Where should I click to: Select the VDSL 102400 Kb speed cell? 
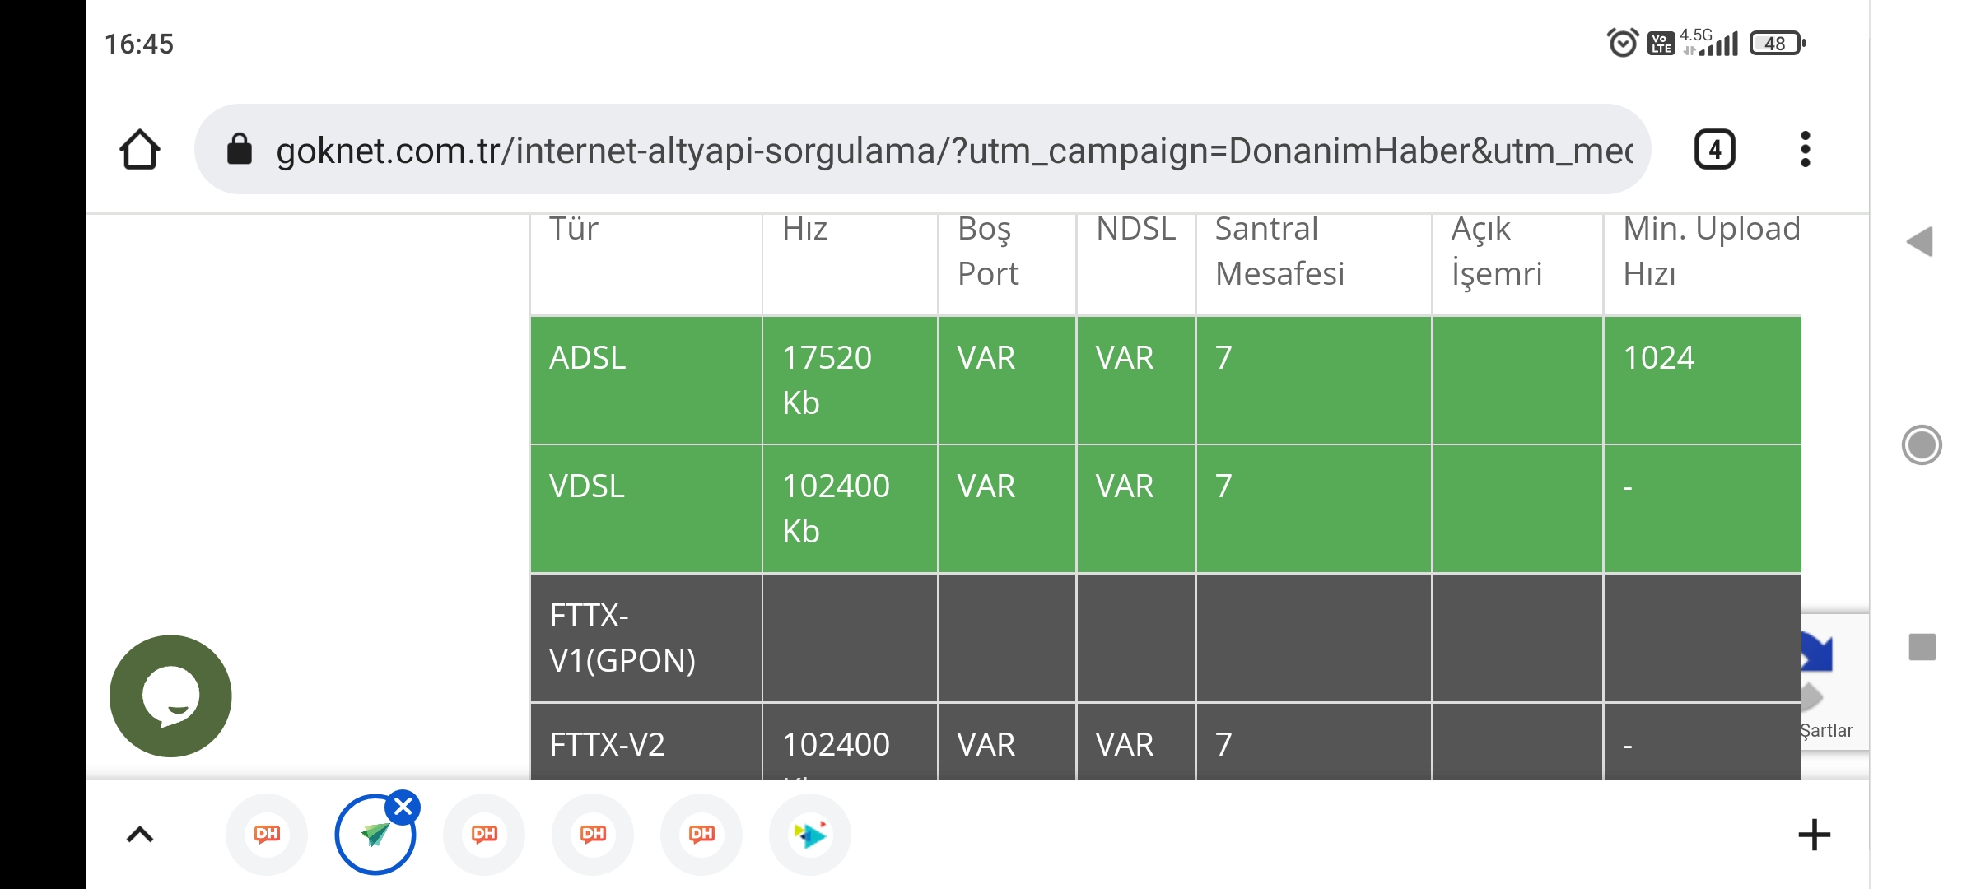[850, 509]
